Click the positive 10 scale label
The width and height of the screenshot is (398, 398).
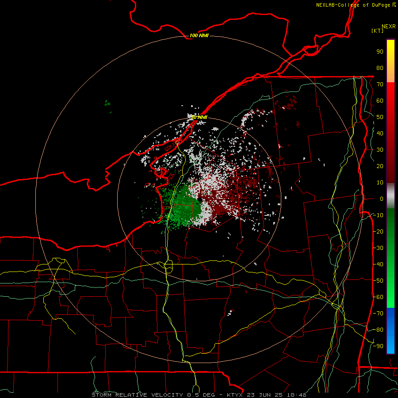[x=380, y=183]
